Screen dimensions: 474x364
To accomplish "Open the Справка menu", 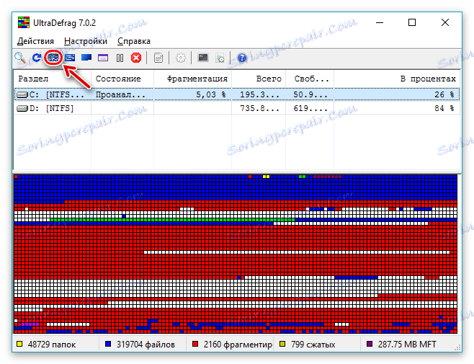I will click(x=134, y=41).
